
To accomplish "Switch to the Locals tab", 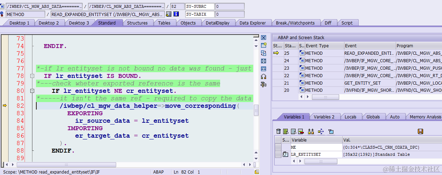I will click(350, 117).
